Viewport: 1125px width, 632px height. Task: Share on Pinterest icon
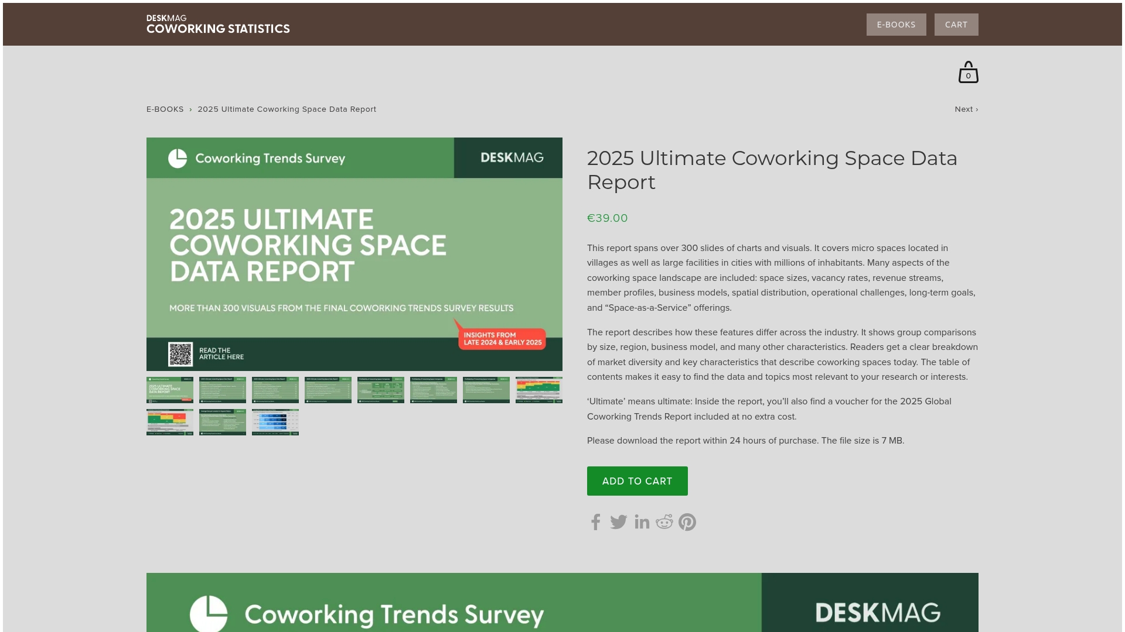(x=687, y=522)
